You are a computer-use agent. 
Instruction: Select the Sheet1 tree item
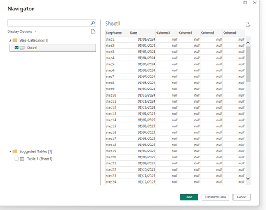click(x=53, y=48)
